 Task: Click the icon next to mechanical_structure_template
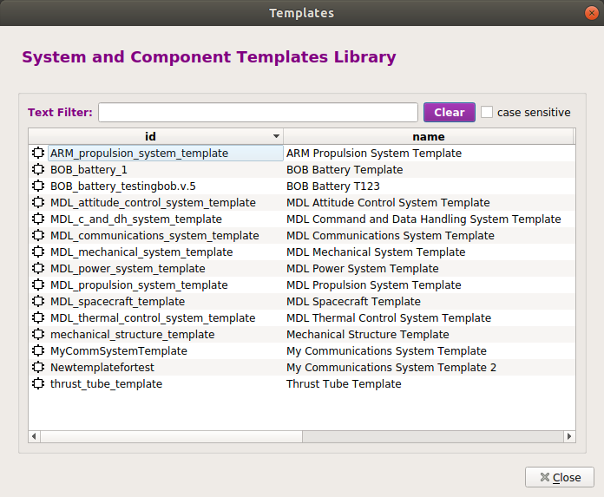[x=38, y=334]
